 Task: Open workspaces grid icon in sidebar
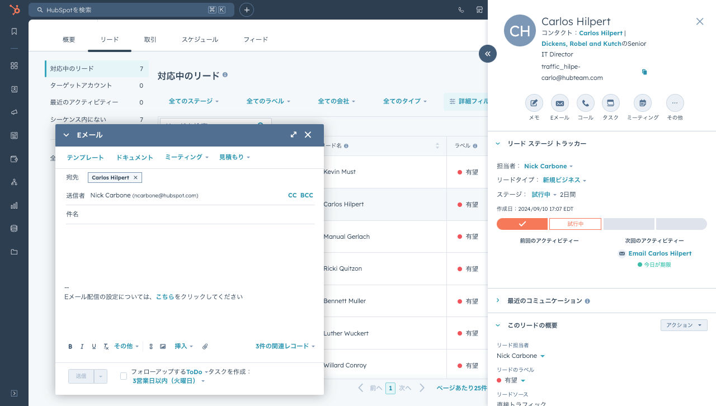click(x=15, y=65)
